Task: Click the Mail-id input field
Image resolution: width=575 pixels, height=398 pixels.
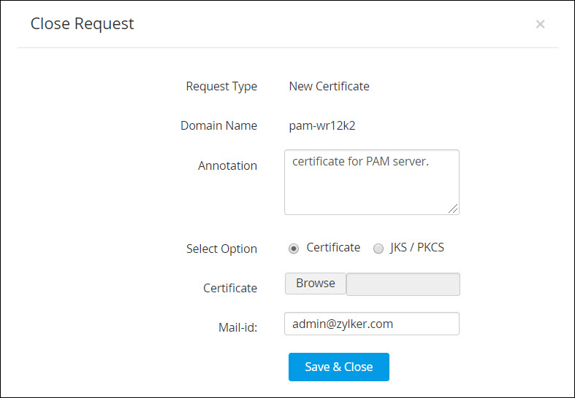Action: 371,324
